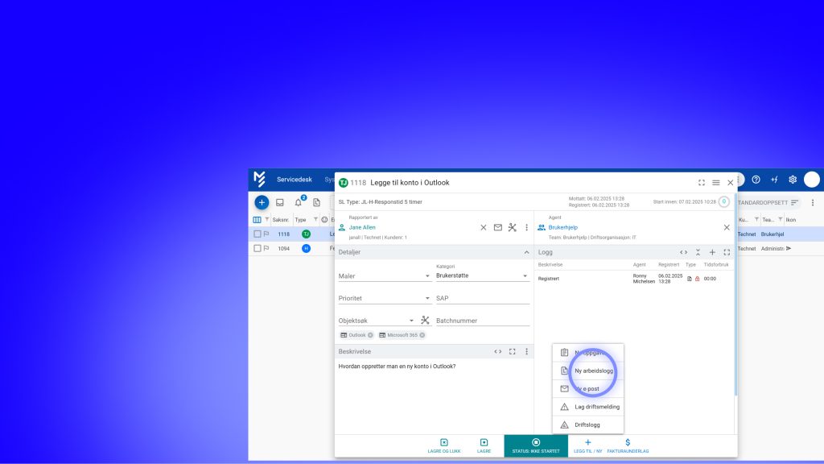This screenshot has width=824, height=464.
Task: Click the Registrert log entry row
Action: pyautogui.click(x=634, y=279)
